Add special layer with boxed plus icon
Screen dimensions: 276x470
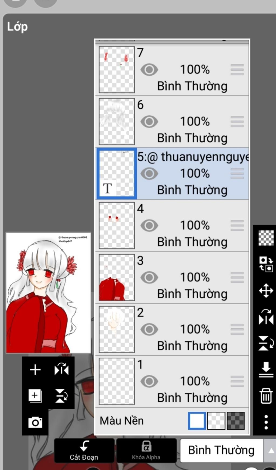coord(35,396)
